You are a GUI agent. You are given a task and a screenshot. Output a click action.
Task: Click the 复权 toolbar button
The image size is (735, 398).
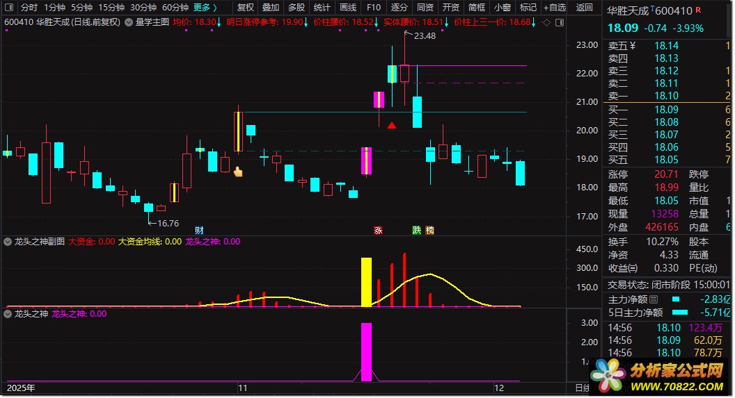pos(245,8)
